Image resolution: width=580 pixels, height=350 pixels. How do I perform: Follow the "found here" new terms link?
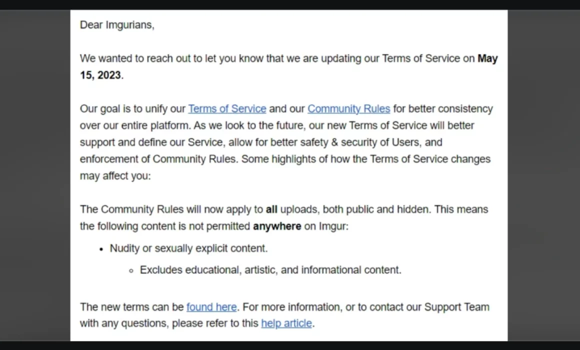(211, 307)
